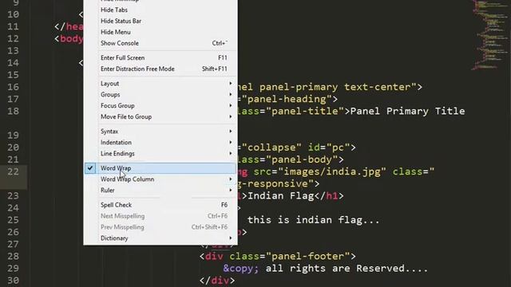This screenshot has height=287, width=511.
Task: Click the "panel-footer" class string
Action: pyautogui.click(x=311, y=257)
